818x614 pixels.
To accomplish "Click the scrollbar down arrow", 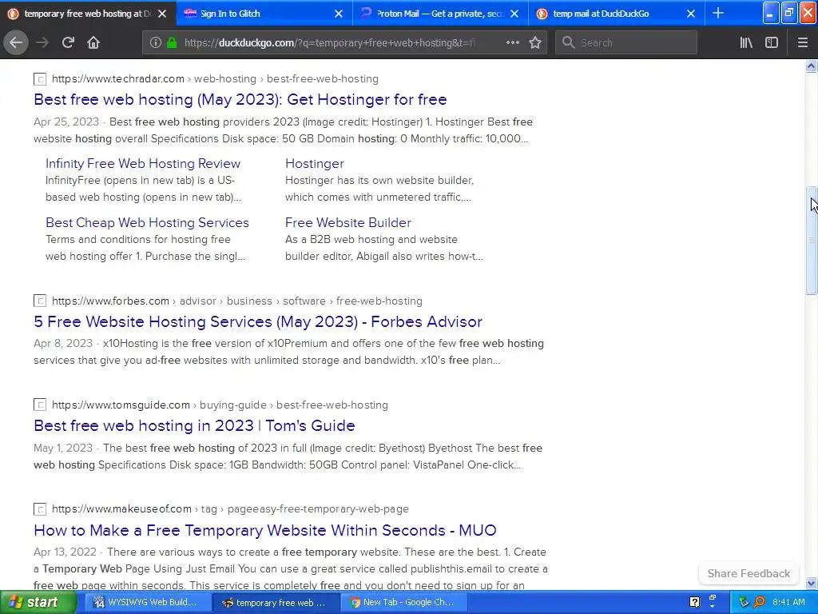I will pyautogui.click(x=811, y=583).
